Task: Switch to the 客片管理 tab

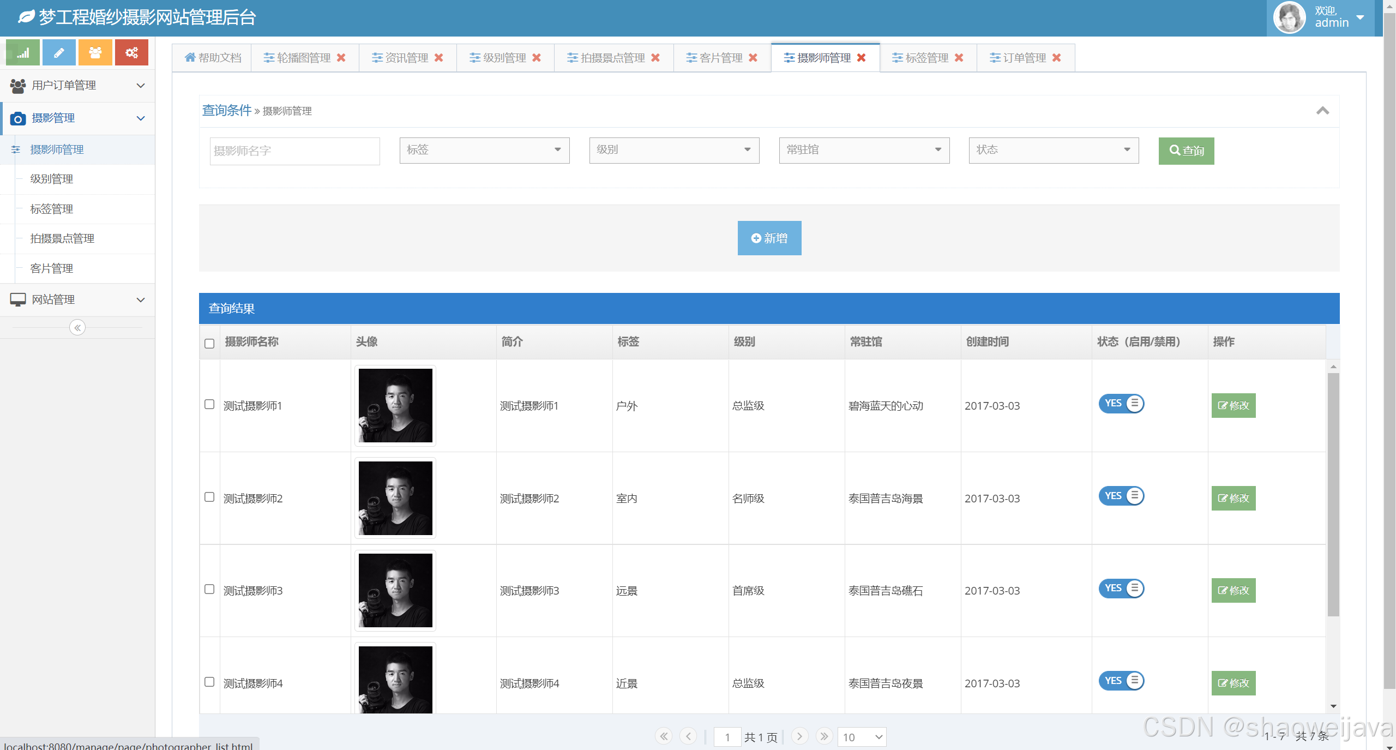Action: click(720, 58)
